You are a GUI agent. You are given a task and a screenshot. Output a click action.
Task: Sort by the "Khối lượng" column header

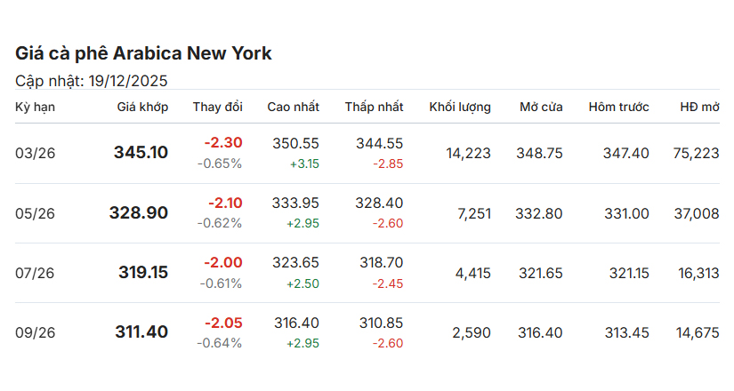[x=459, y=108]
